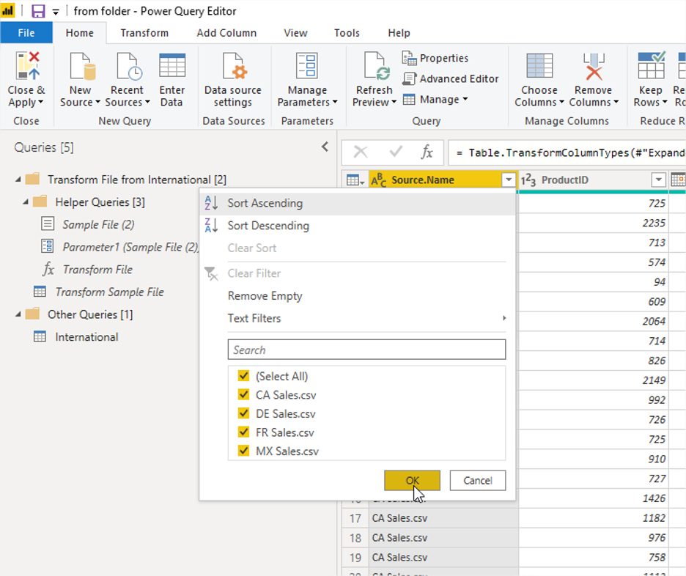Click the ProductID value 2235
The width and height of the screenshot is (686, 576).
click(x=654, y=223)
